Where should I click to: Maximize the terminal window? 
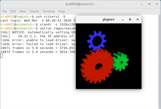point(149,4)
